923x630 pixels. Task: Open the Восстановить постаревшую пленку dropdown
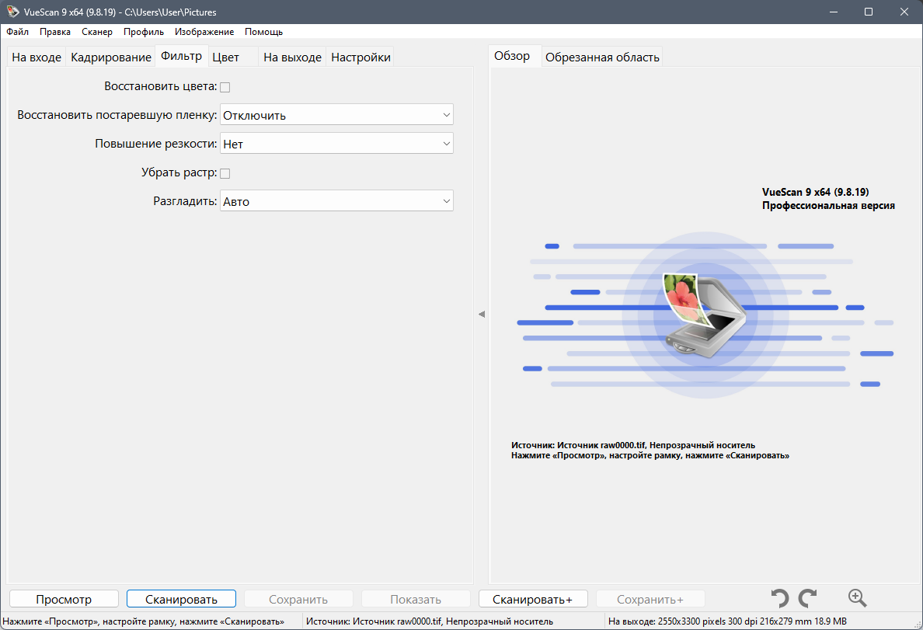click(x=336, y=115)
